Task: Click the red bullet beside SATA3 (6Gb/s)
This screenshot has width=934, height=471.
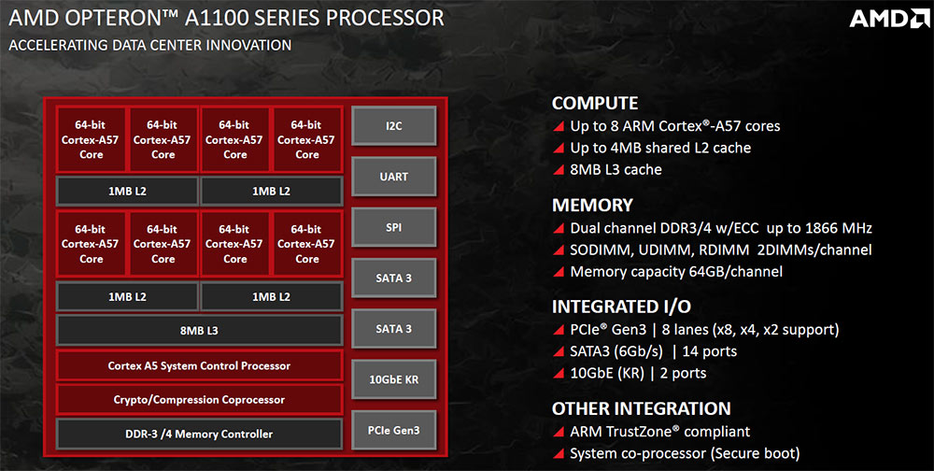Action: point(559,351)
